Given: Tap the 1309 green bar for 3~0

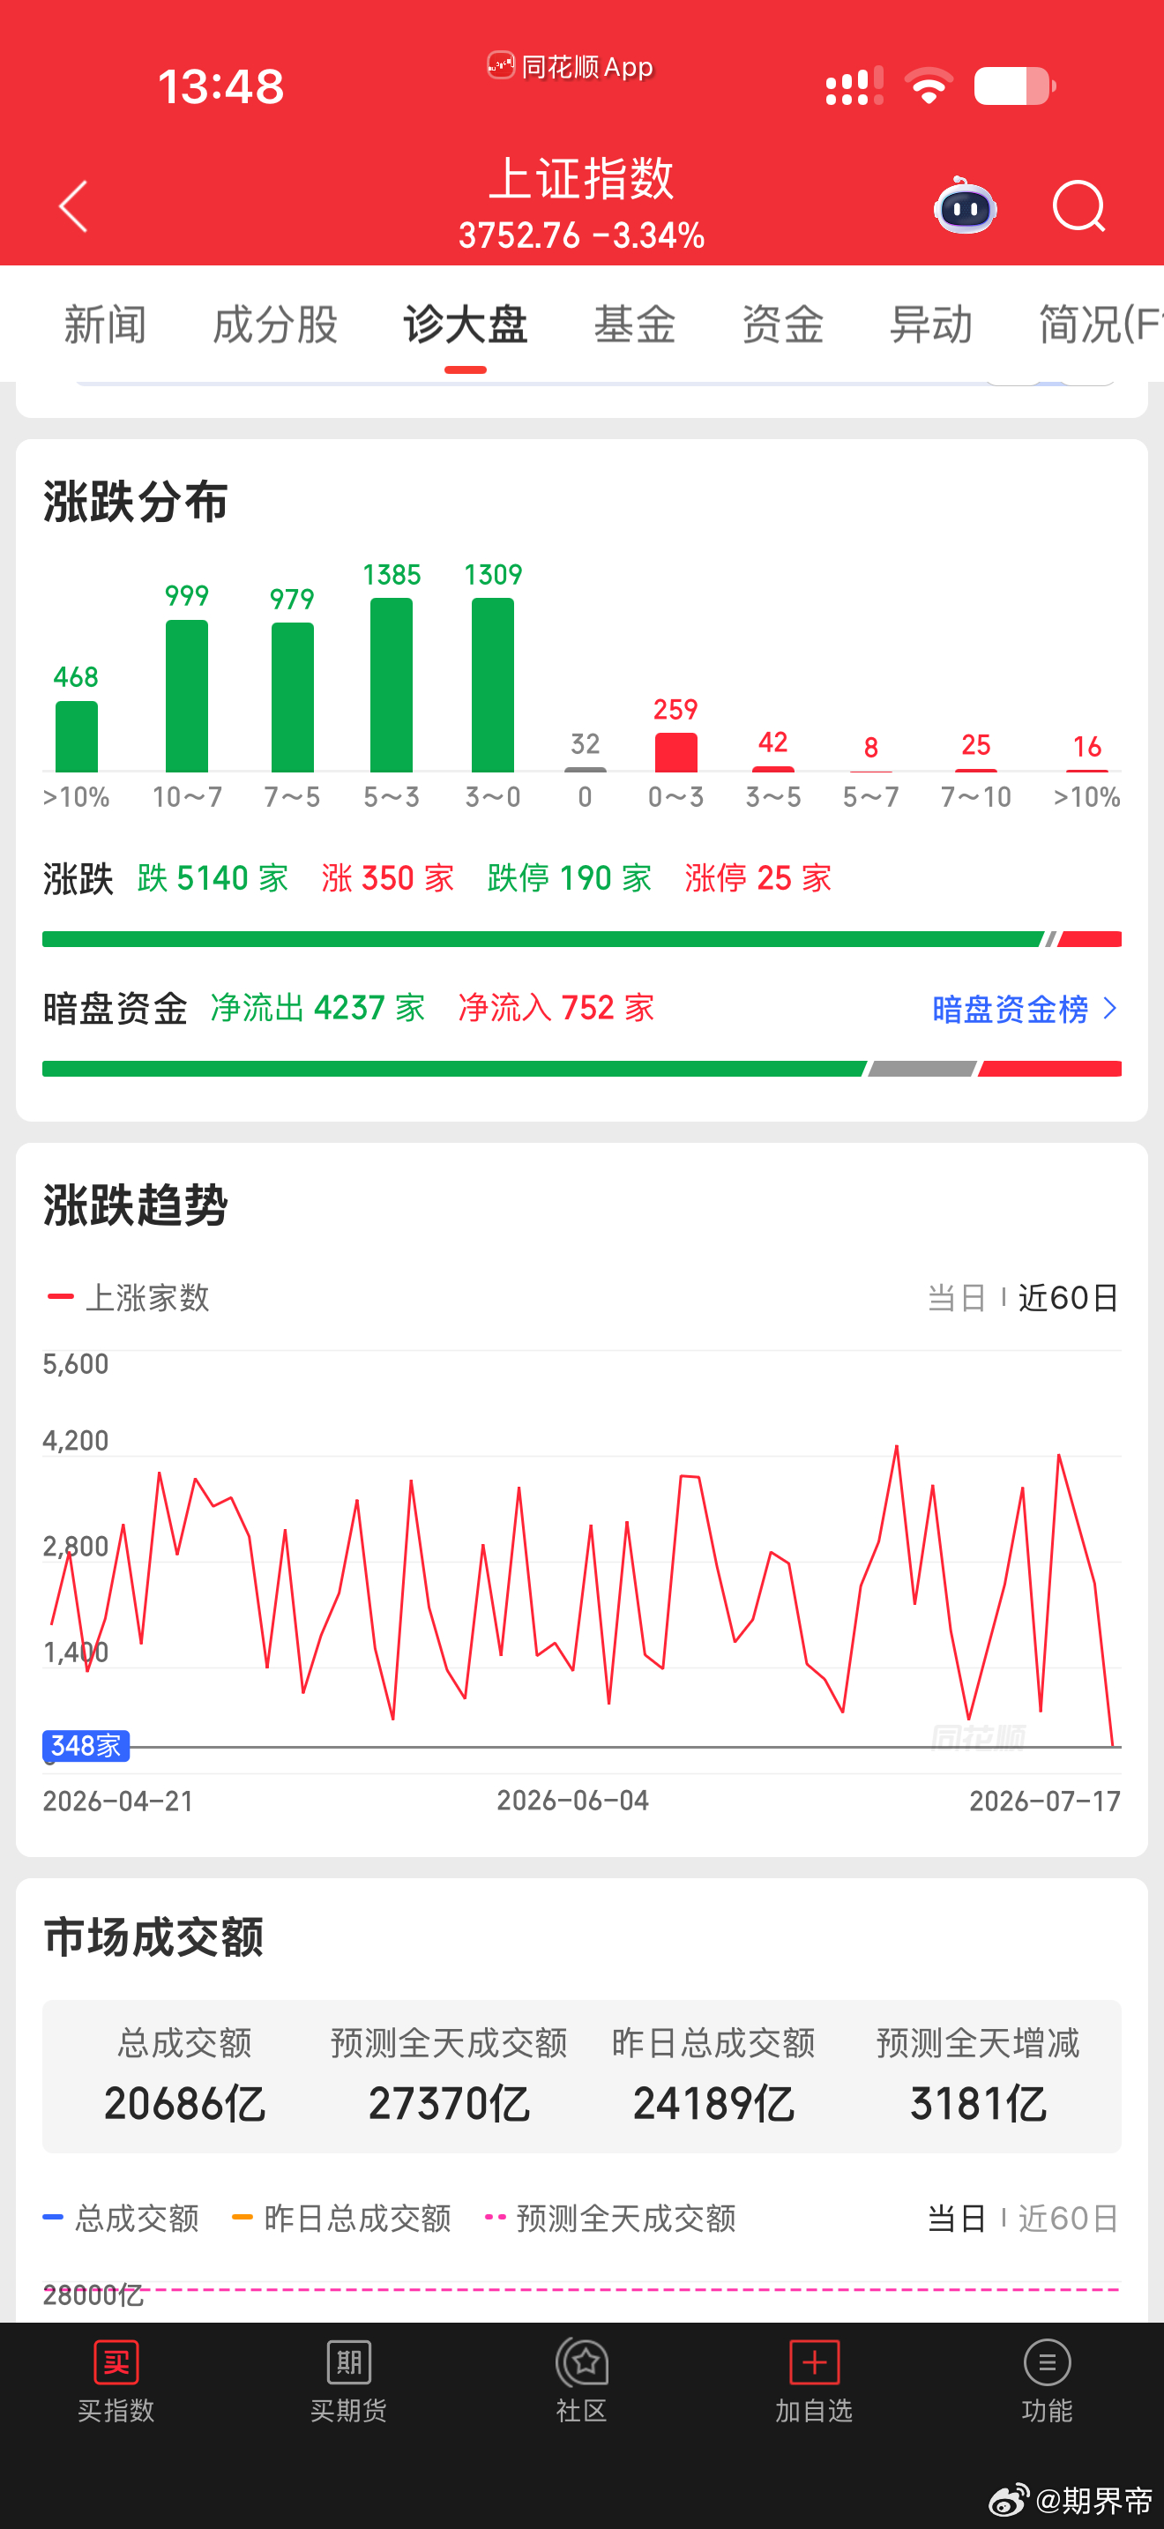Looking at the screenshot, I should click(493, 685).
